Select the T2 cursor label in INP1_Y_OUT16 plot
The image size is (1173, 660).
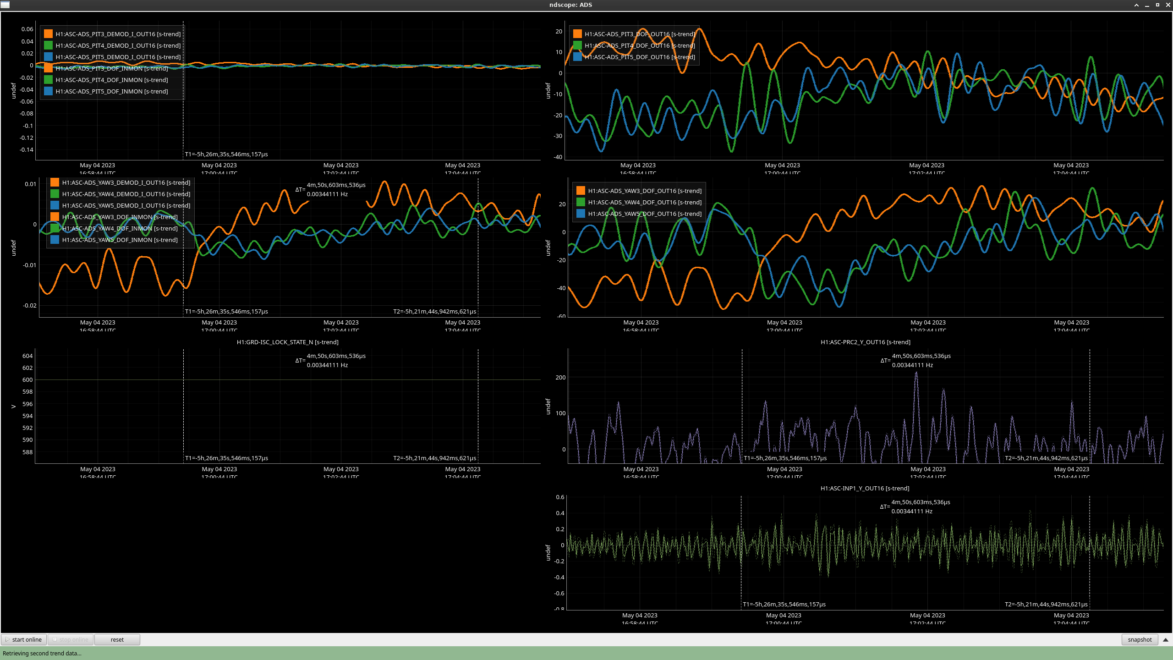coord(1046,604)
